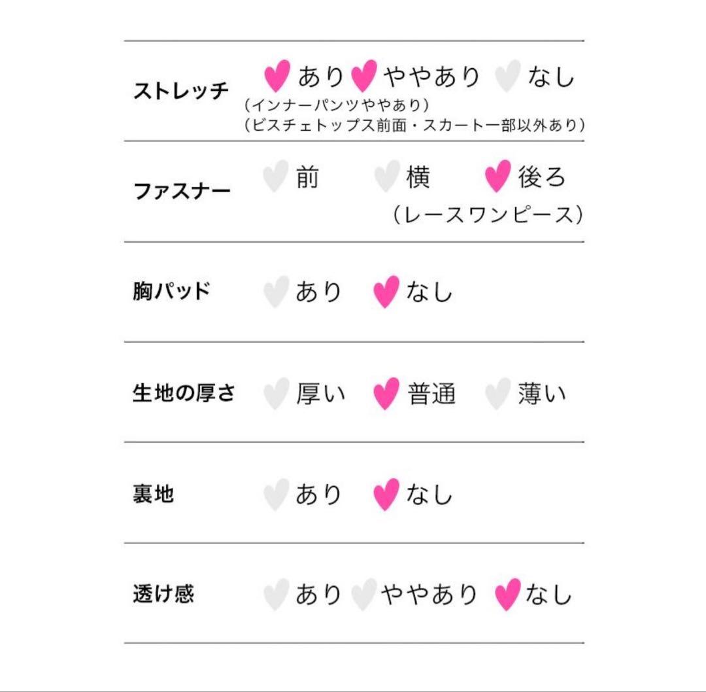This screenshot has width=706, height=692.
Task: Click gray heart for 裏地 あり
Action: pos(276,494)
